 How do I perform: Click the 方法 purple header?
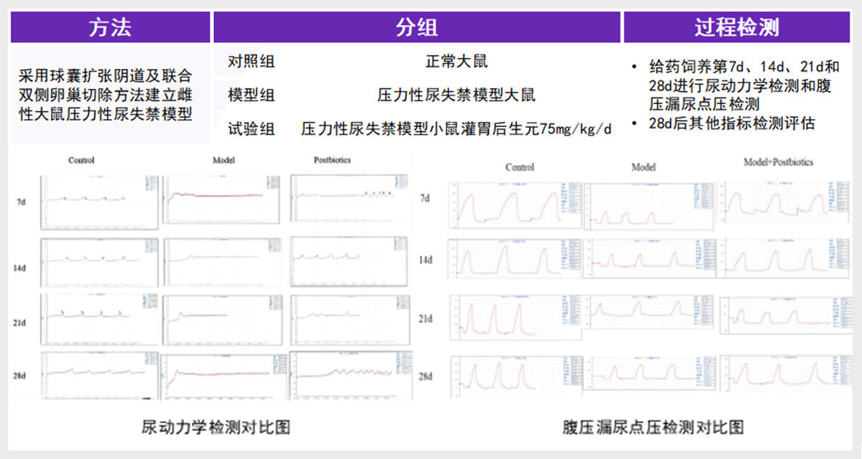pos(110,27)
